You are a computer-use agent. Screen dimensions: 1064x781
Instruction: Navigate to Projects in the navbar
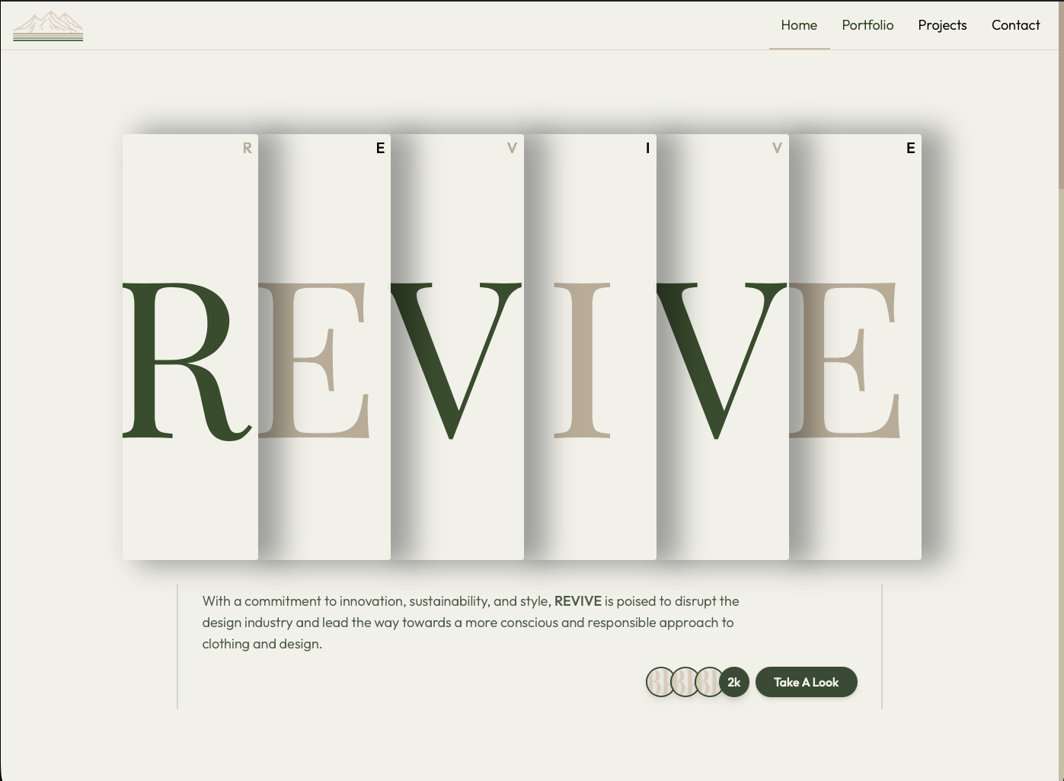[x=942, y=25]
